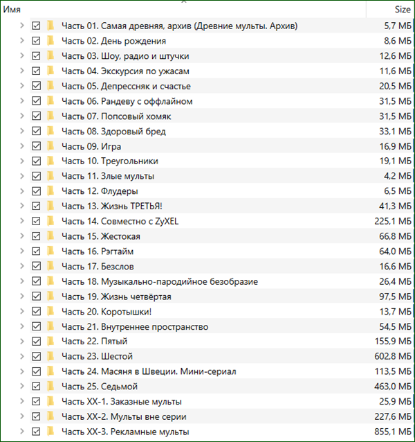The height and width of the screenshot is (442, 415).
Task: Select row Часть 11. Злые мульты
Action: (222, 176)
